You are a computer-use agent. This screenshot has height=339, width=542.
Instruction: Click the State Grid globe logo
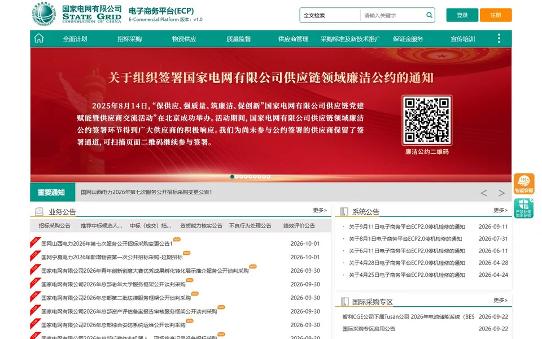(44, 14)
